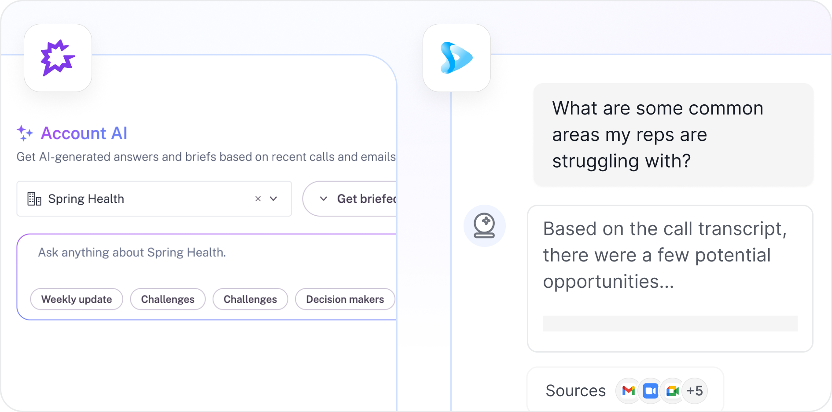Click the Sources label
Viewport: 832px width, 412px height.
575,391
